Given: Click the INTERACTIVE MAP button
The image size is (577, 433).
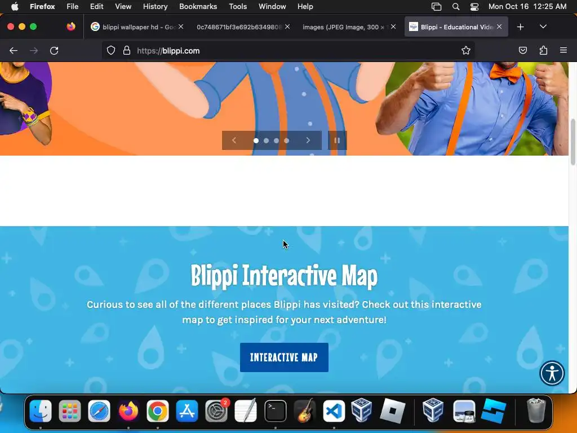Looking at the screenshot, I should tap(284, 357).
